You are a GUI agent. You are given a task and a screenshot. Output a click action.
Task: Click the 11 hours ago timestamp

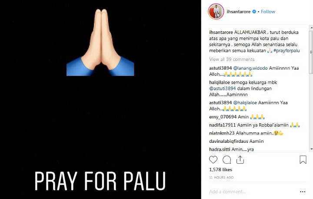point(221,177)
